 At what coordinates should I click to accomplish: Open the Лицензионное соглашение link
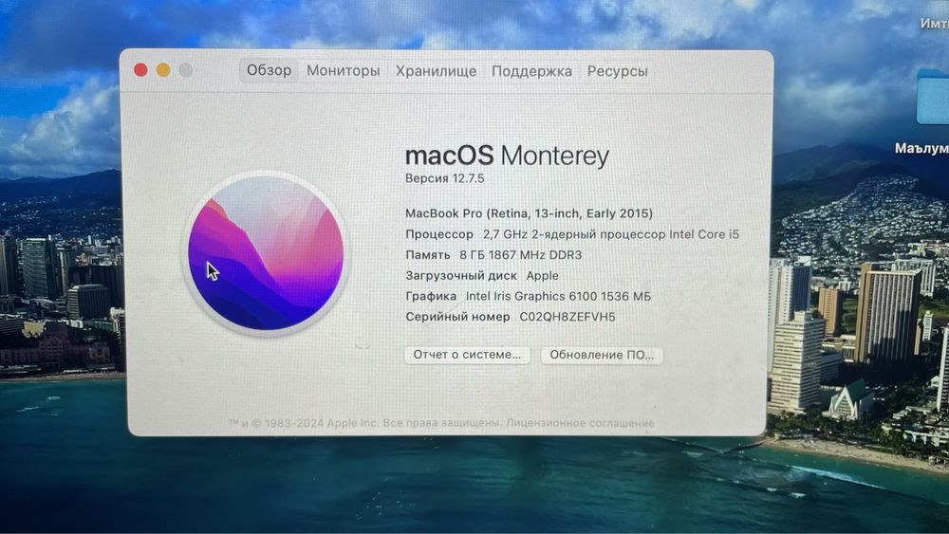[580, 423]
